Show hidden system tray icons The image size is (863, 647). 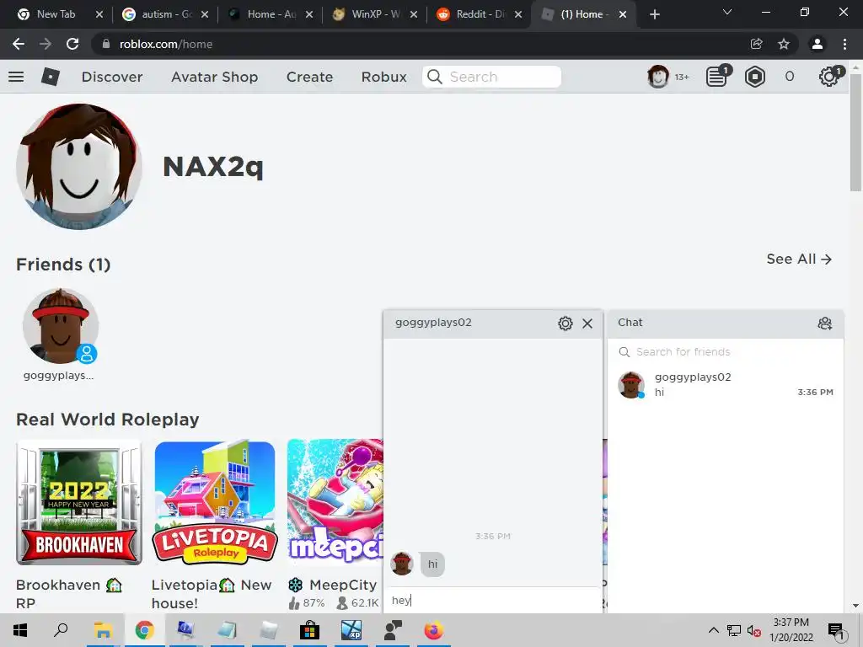click(713, 630)
